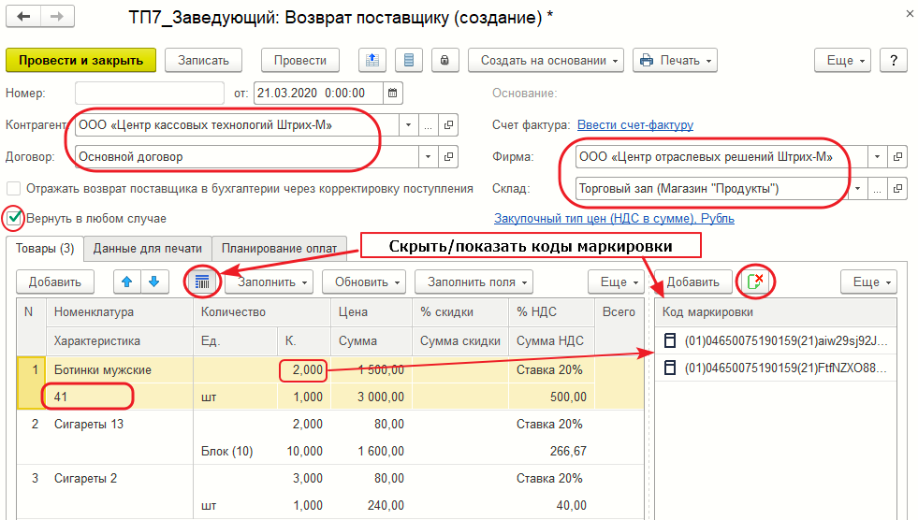
Task: Click the Сумма НДС column header
Action: click(x=551, y=340)
